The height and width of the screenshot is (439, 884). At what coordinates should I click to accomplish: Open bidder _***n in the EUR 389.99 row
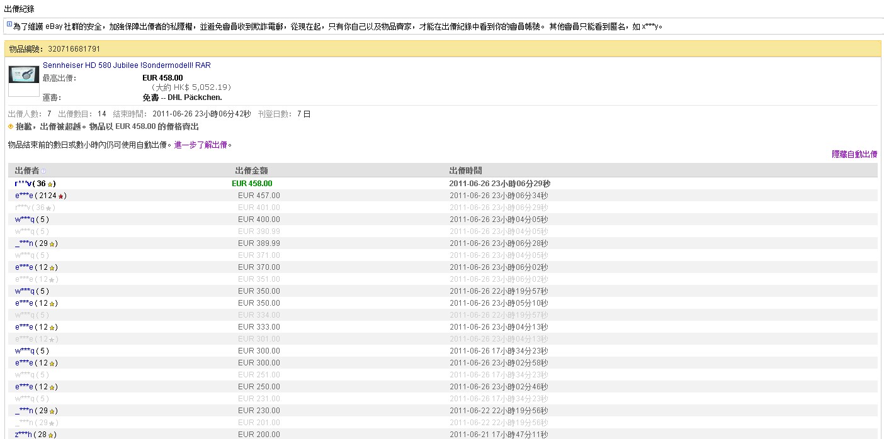tap(25, 243)
